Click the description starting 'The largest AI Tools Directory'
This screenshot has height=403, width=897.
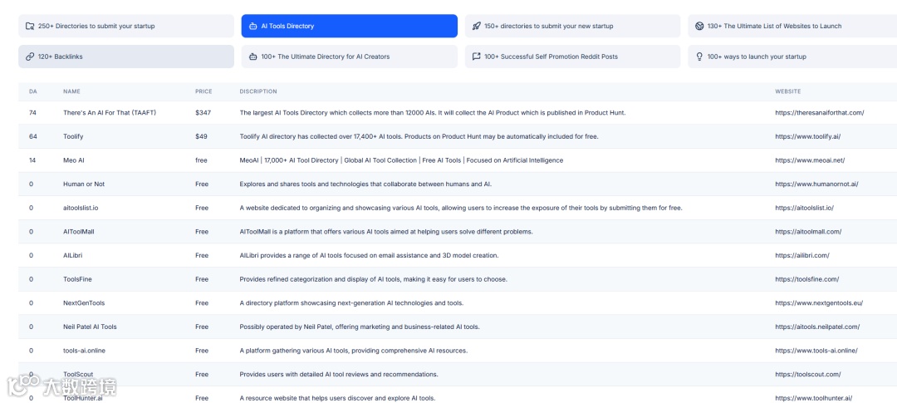tap(433, 113)
